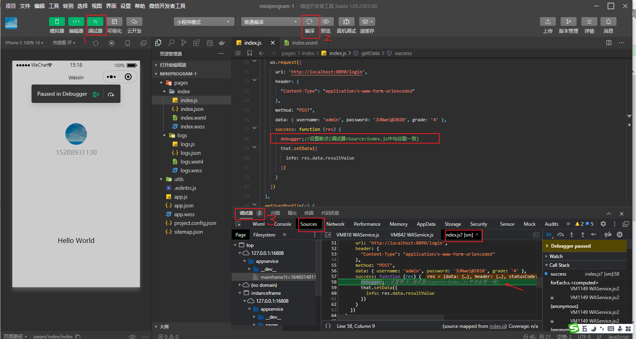Resume script execution in Sources debugger

549,235
